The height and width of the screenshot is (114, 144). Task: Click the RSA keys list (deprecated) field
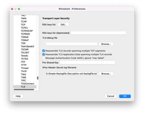[x=98, y=33]
